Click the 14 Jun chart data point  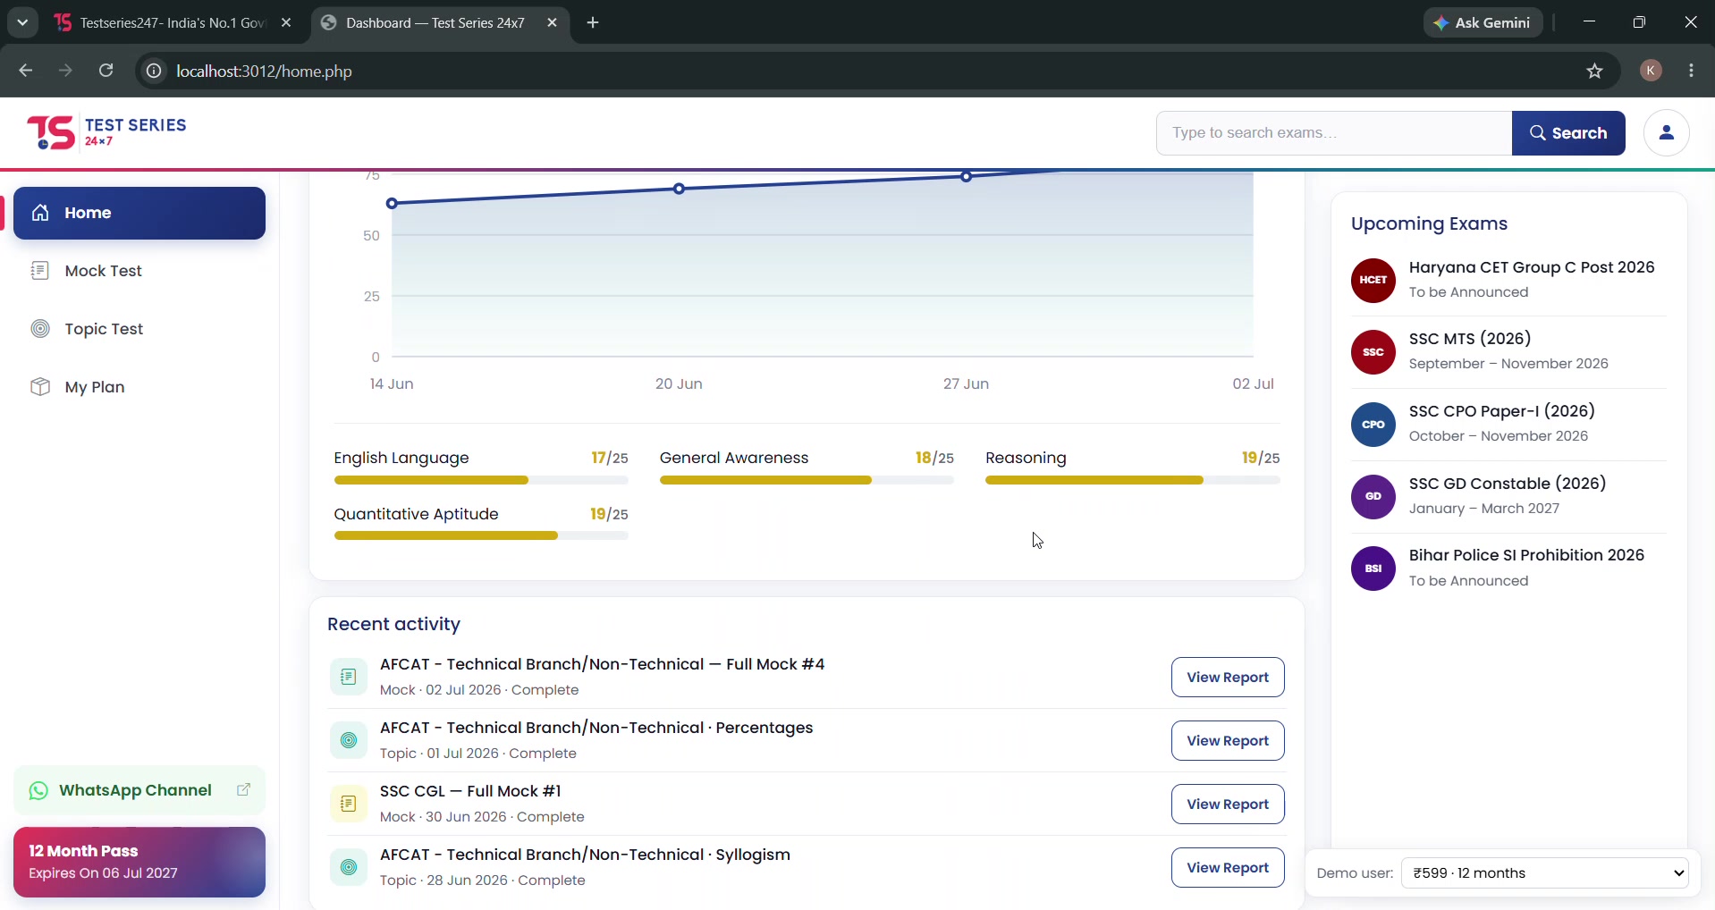tap(392, 204)
